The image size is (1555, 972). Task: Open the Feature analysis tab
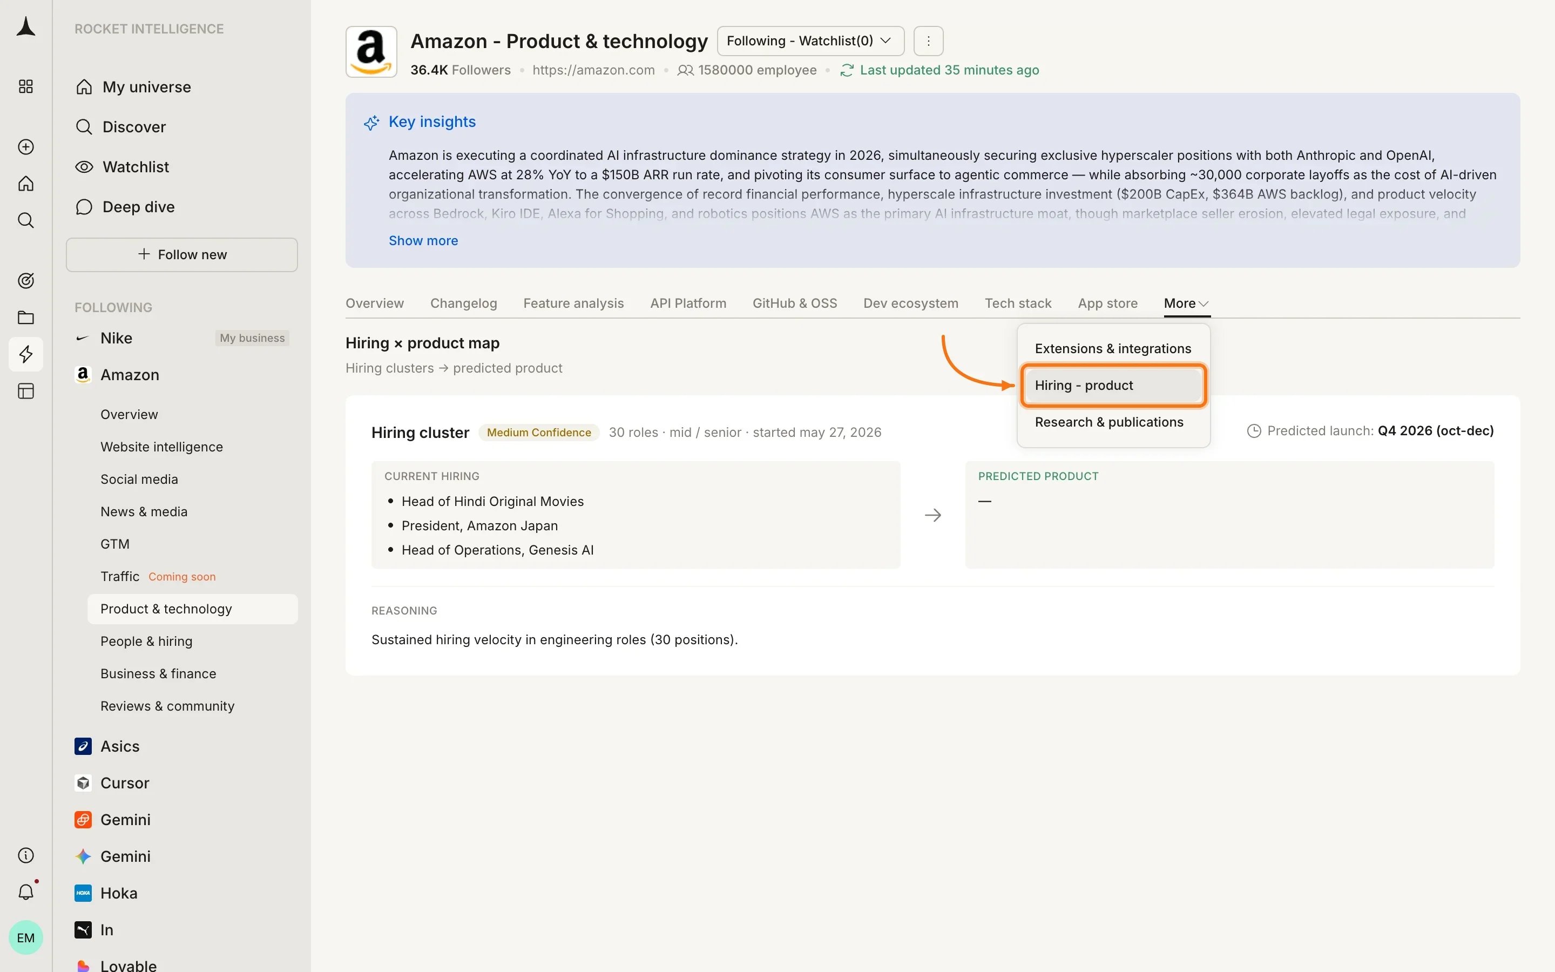(x=573, y=303)
